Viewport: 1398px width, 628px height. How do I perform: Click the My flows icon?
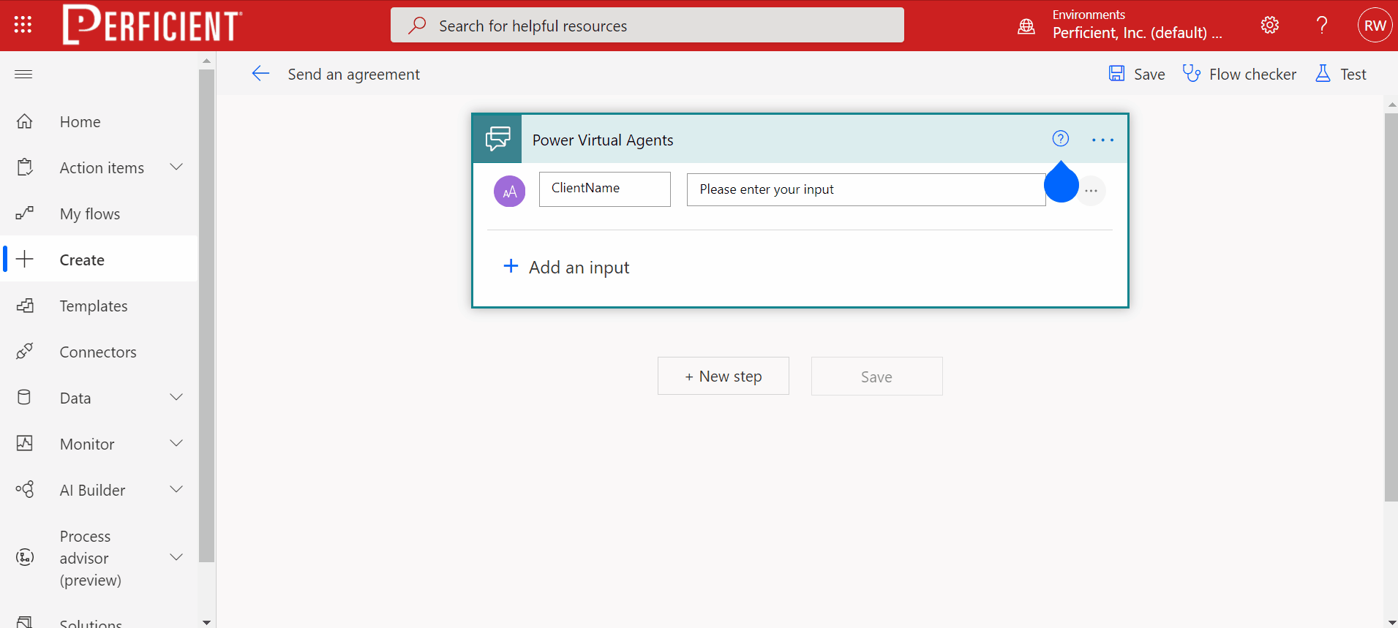click(x=24, y=213)
